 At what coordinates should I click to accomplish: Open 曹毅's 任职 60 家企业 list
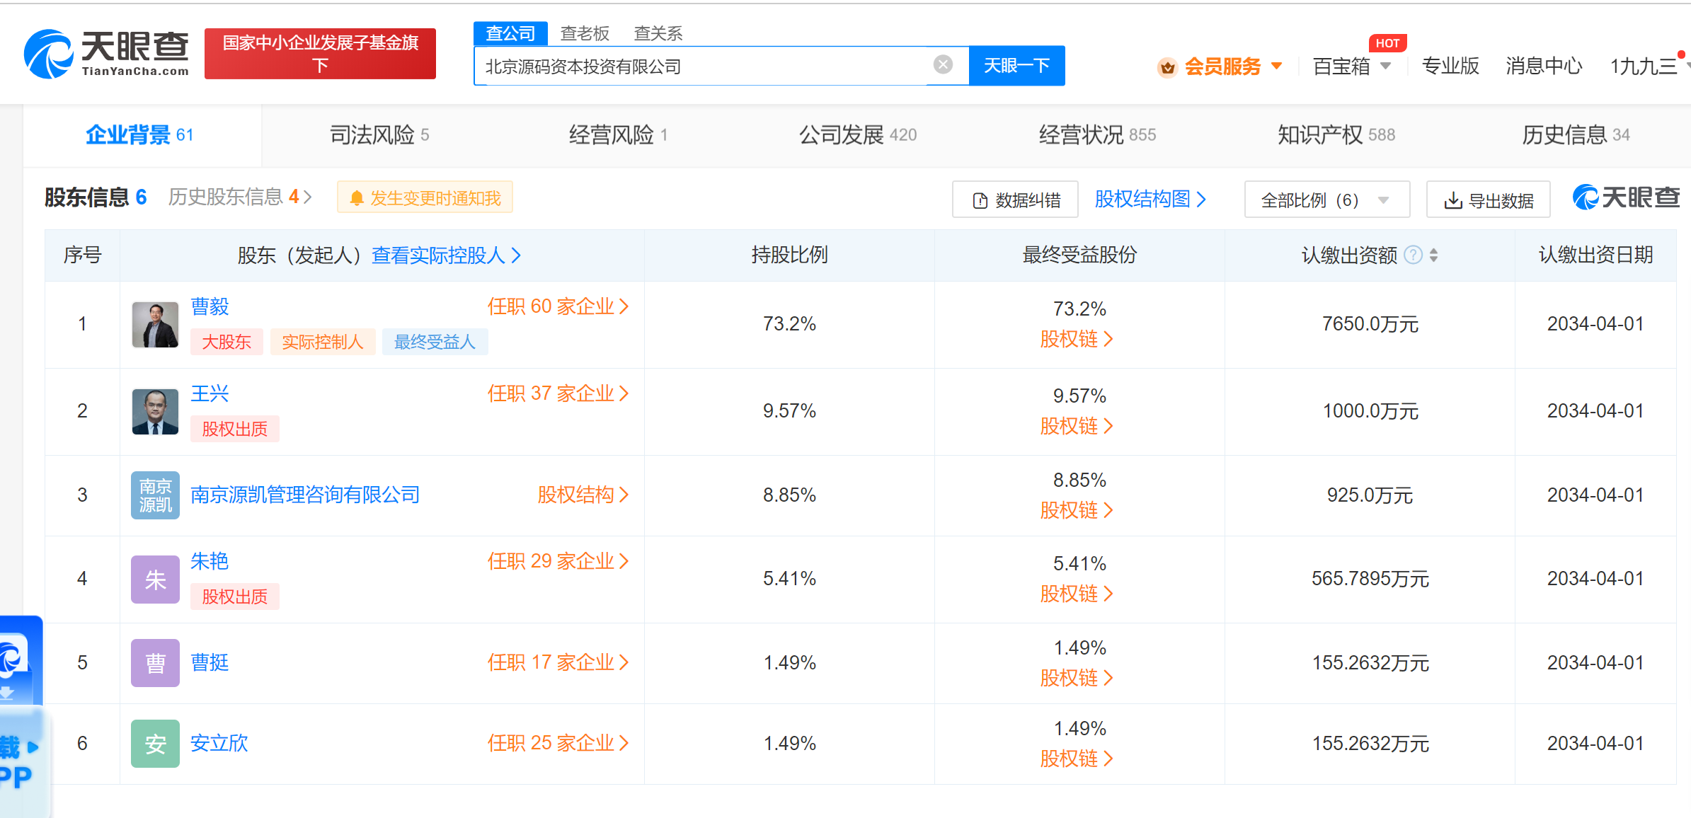(x=558, y=306)
